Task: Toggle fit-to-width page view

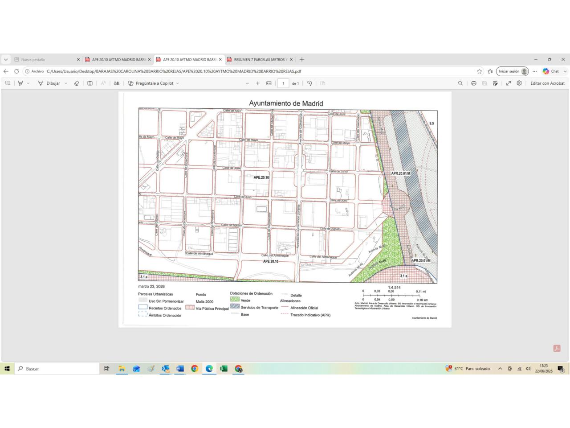Action: pos(269,83)
